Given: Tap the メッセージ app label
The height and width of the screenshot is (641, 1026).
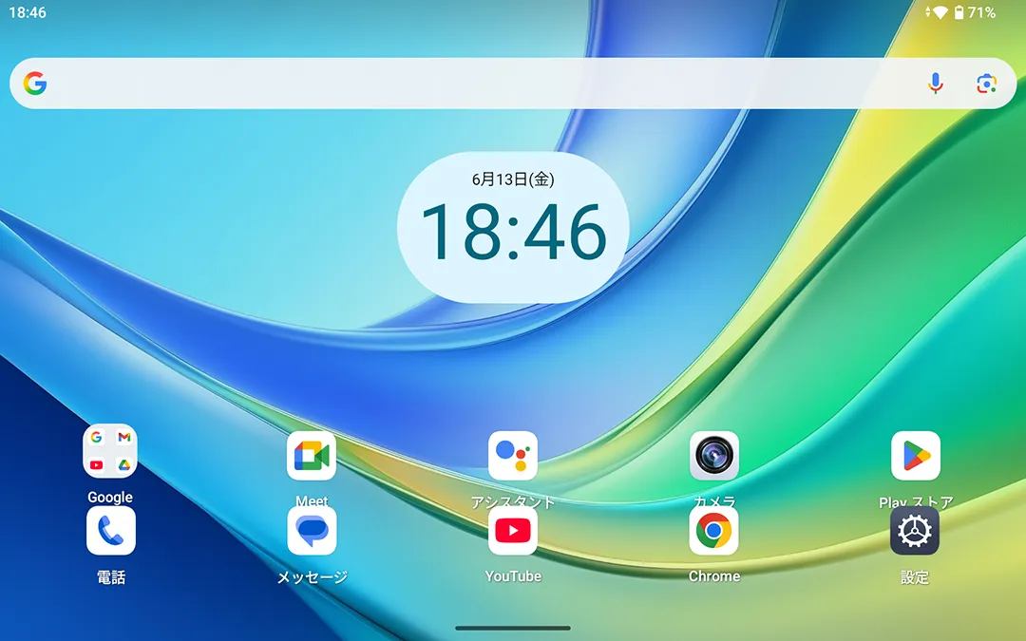Looking at the screenshot, I should click(x=312, y=577).
